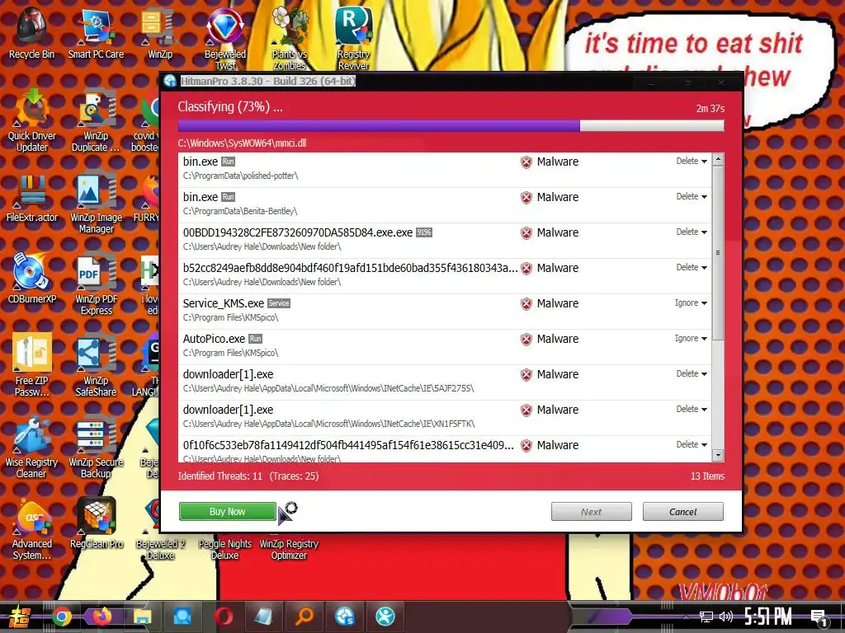
Task: Open Delete dropdown for polished-potter bin.exe
Action: [692, 161]
